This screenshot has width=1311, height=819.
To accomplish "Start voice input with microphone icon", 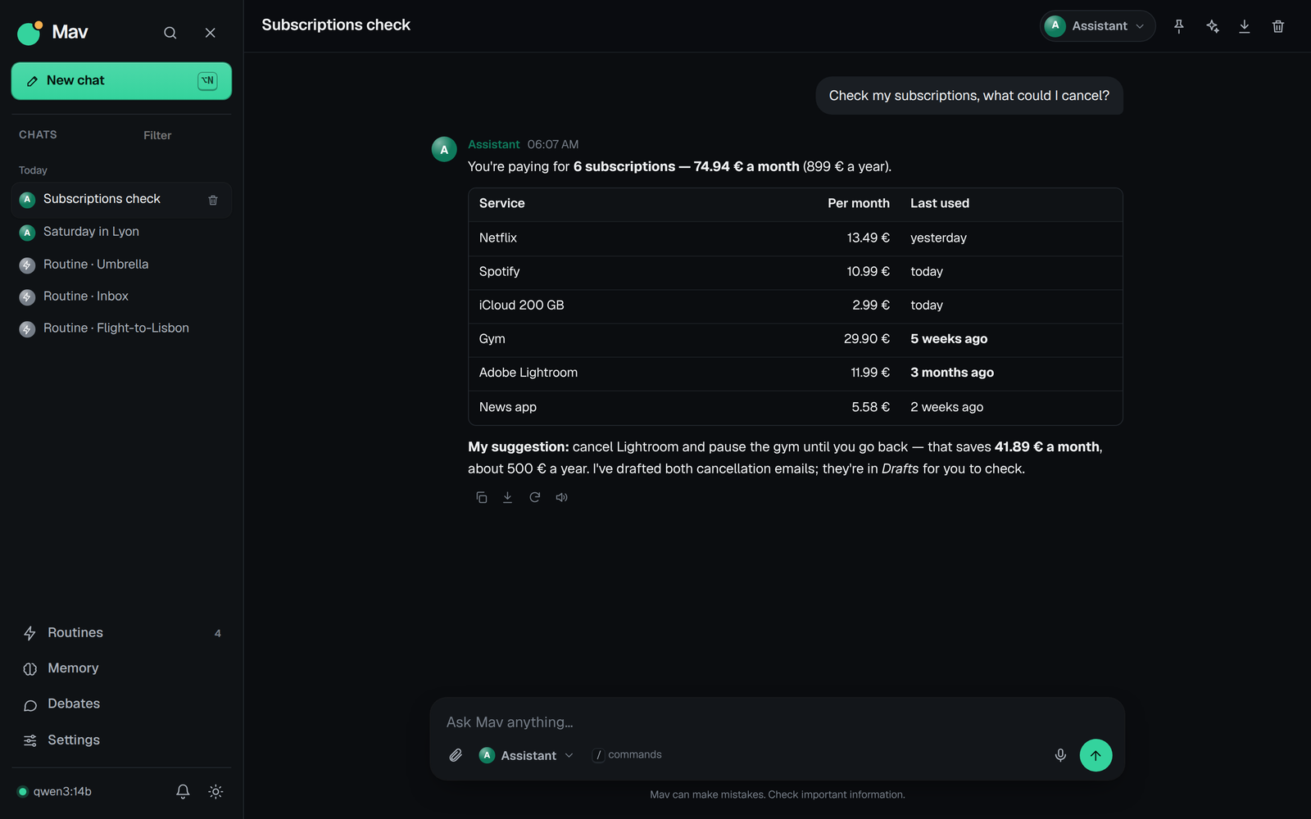I will (1060, 755).
